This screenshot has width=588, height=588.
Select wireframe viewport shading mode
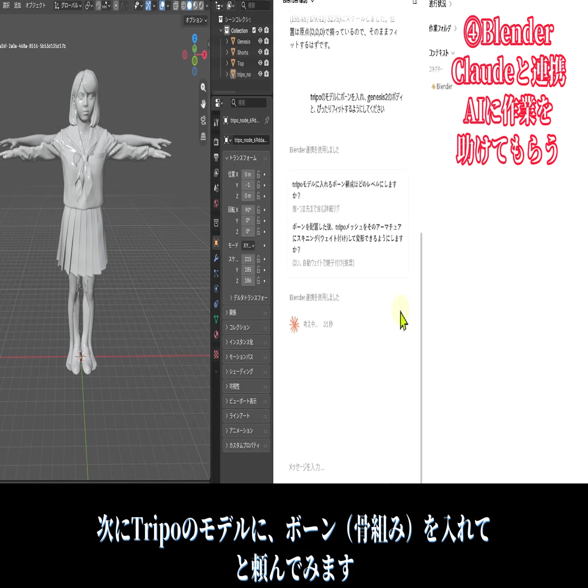click(183, 5)
